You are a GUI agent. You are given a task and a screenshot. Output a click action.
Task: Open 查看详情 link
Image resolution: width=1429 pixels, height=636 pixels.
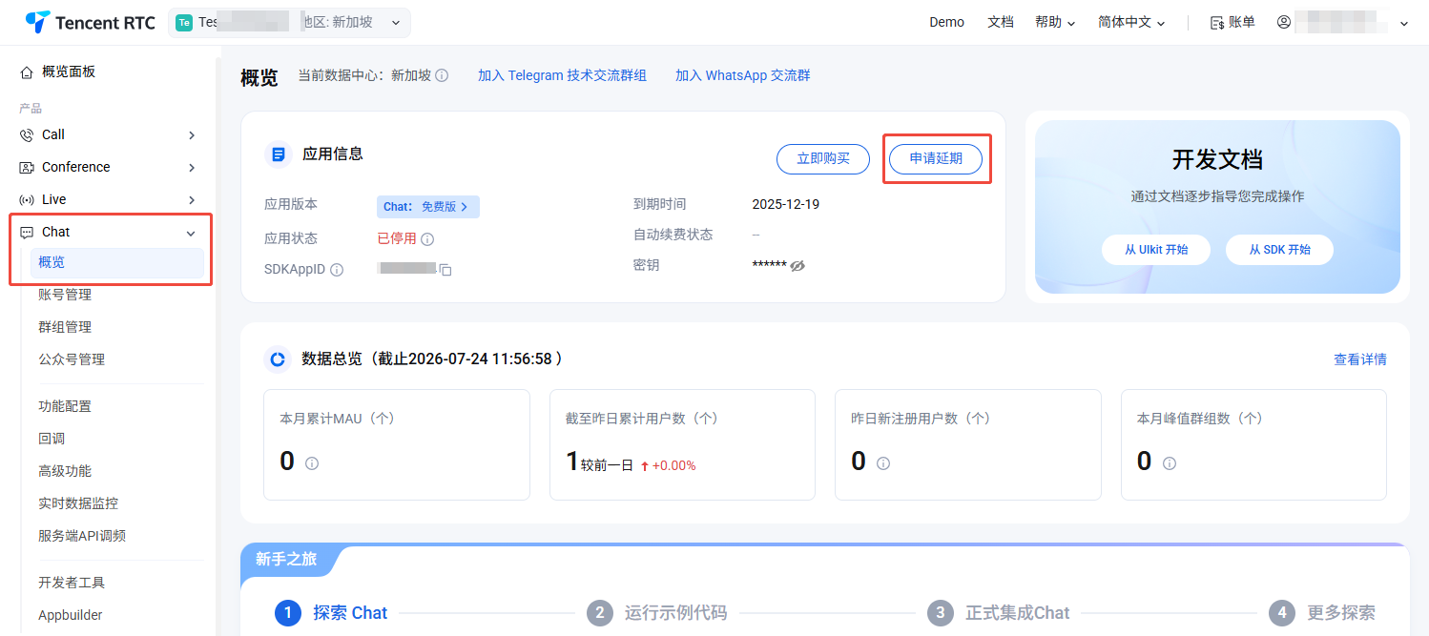click(x=1360, y=360)
